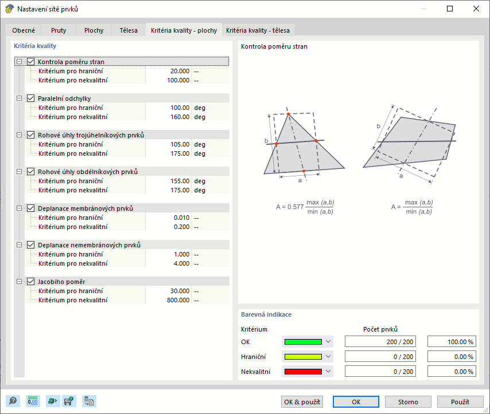The image size is (490, 414).
Task: Close the Nastavení sítě prvků dialog
Action: (476, 9)
